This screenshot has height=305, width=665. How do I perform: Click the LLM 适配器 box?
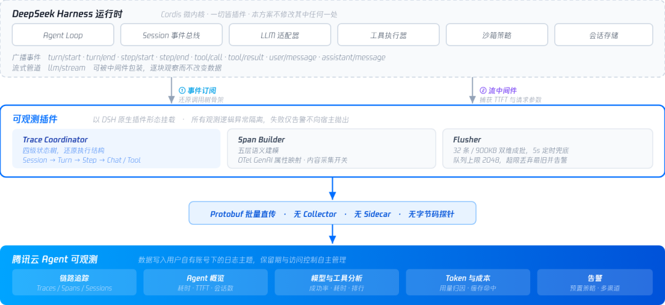coord(280,35)
